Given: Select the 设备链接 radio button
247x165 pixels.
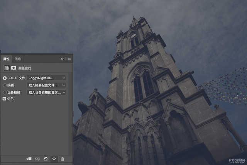Looking at the screenshot, I should click(5, 92).
